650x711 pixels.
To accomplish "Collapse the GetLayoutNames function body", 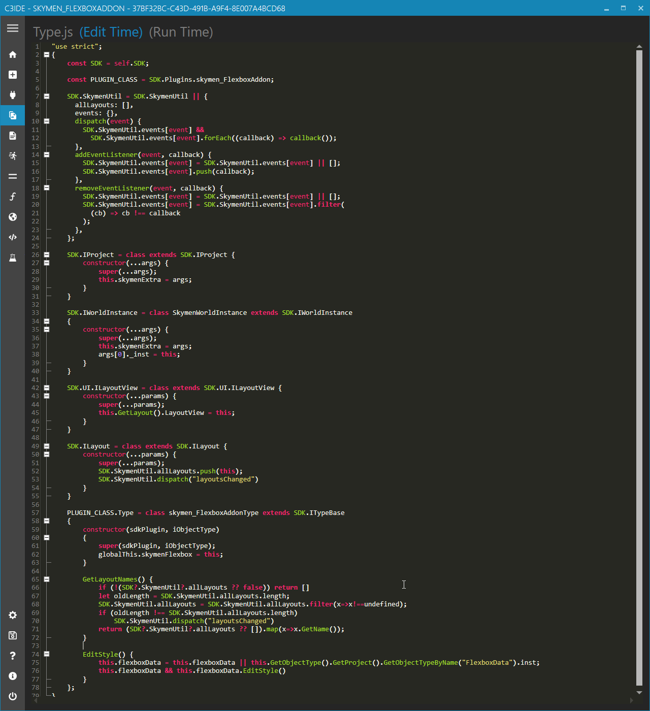I will pos(46,579).
